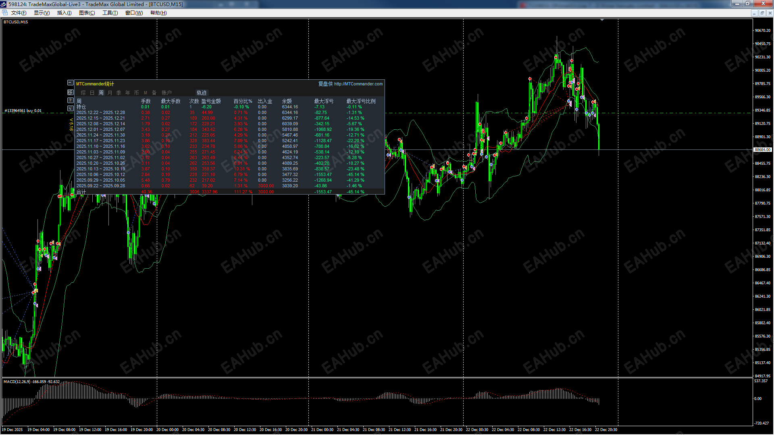774x435 pixels.
Task: Open MTCommander help via the question mark icon
Action: [x=70, y=100]
